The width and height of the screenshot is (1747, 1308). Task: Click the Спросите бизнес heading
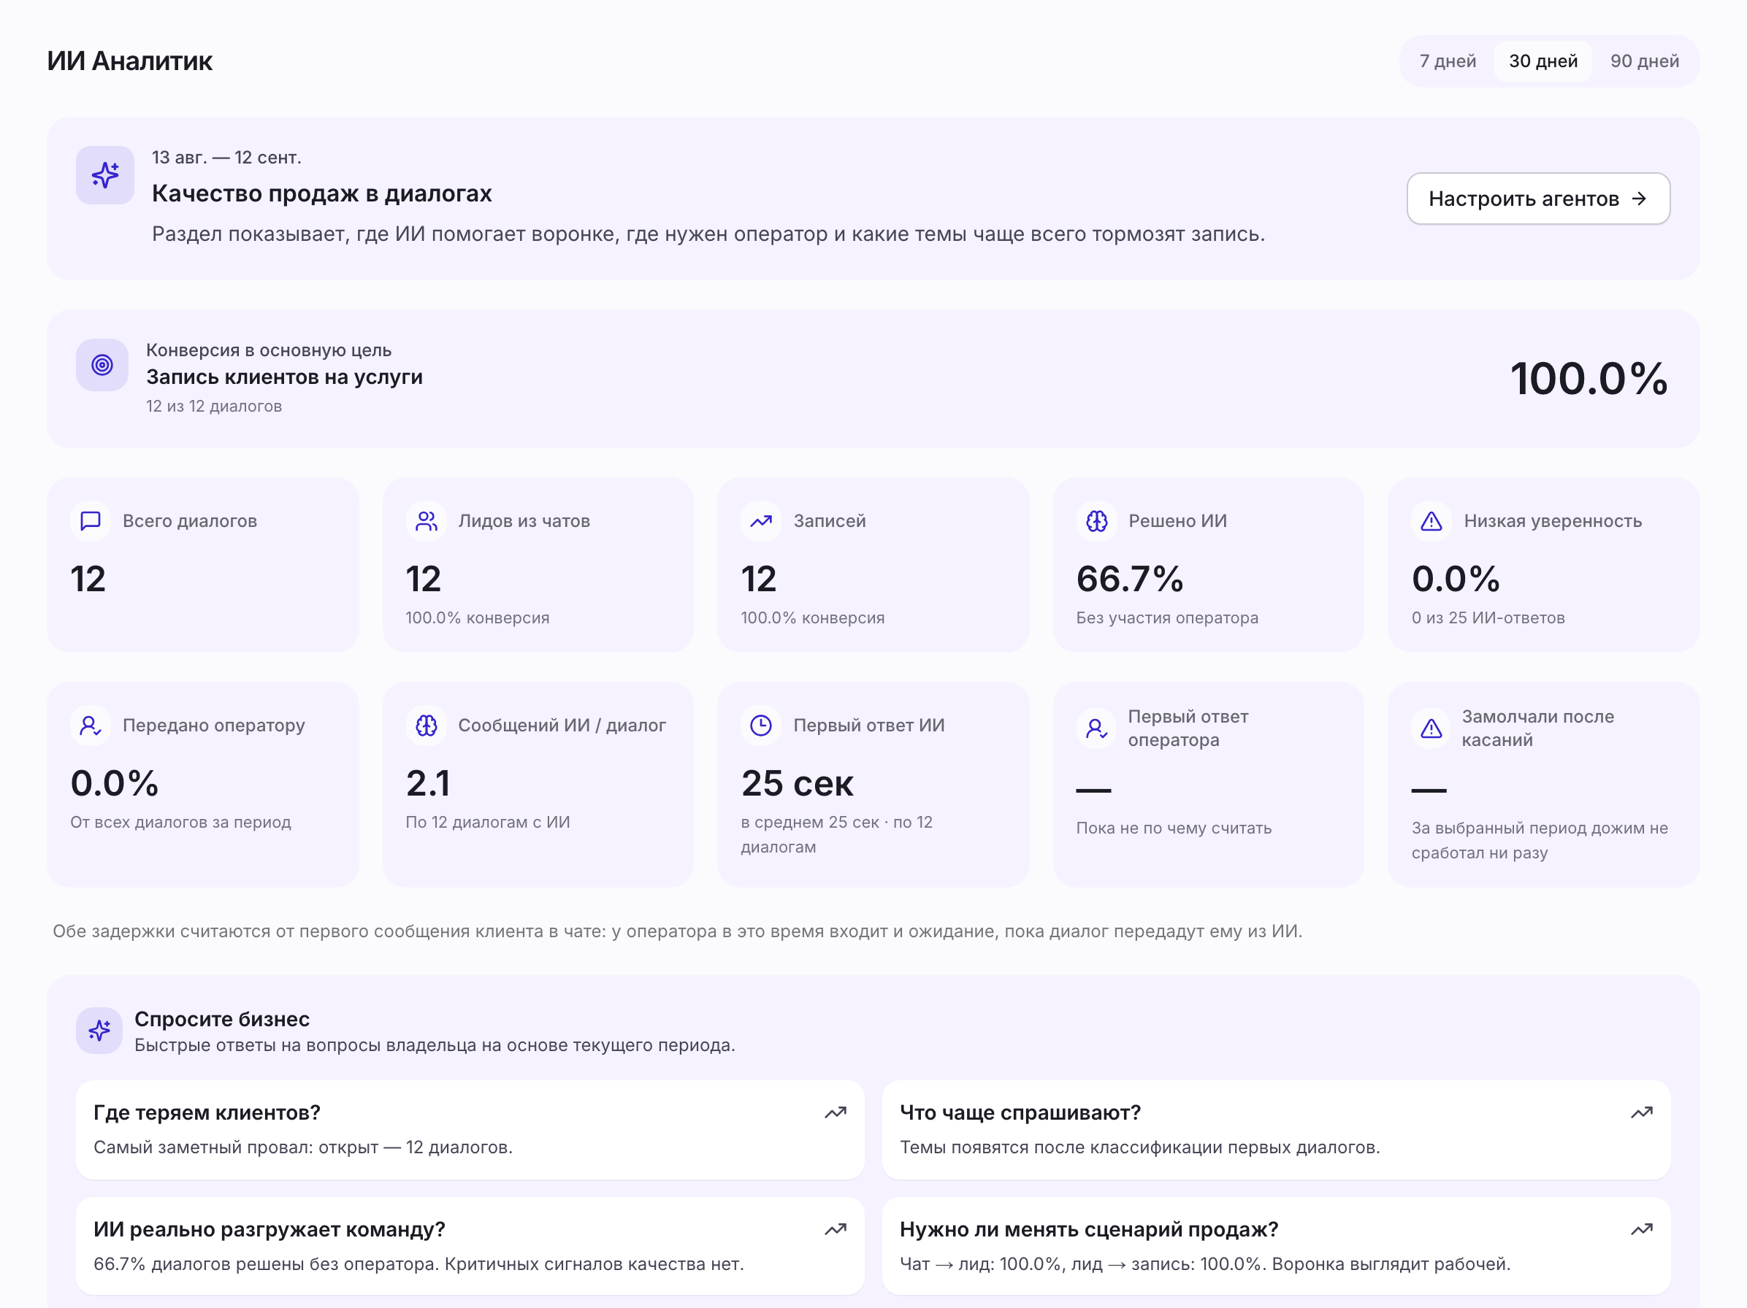222,1018
